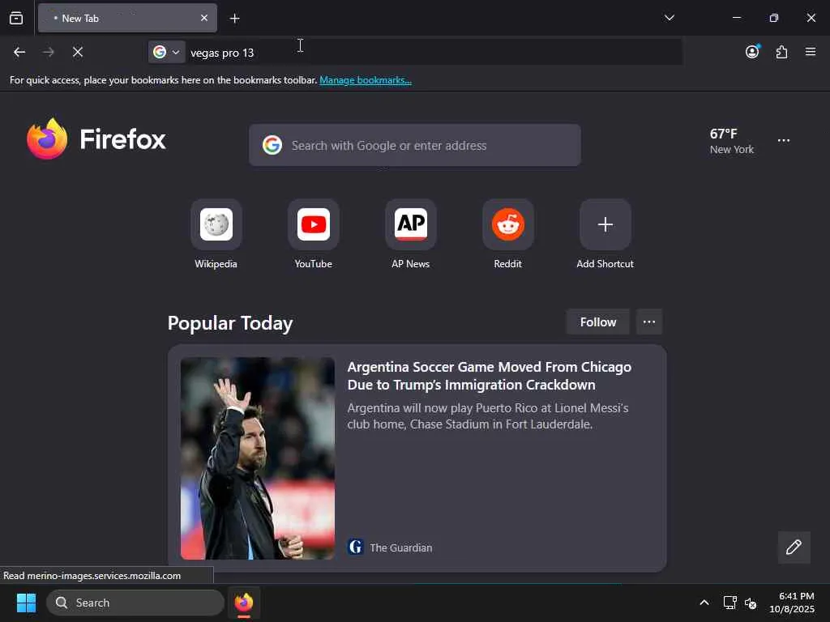Follow the Popular Today section

pyautogui.click(x=597, y=322)
